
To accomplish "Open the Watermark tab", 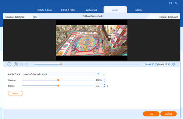I will [x=91, y=10].
